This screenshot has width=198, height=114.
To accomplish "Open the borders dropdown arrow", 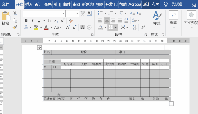I will coord(116,28).
